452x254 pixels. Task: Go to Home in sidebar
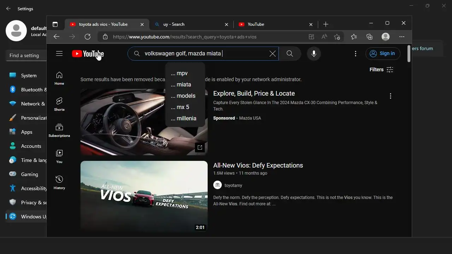click(59, 78)
